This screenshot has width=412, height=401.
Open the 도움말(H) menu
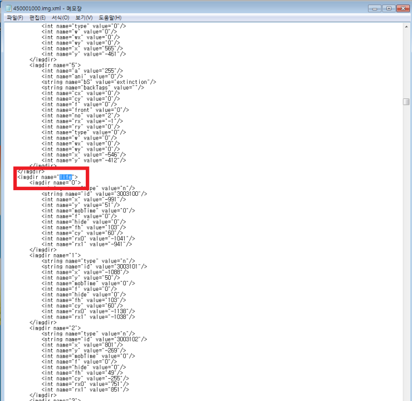110,18
